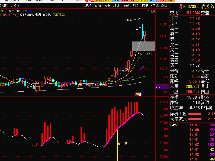Viewport: 215px width, 161px height.
Task: Select the gray gap rectangle on chart
Action: (x=144, y=46)
